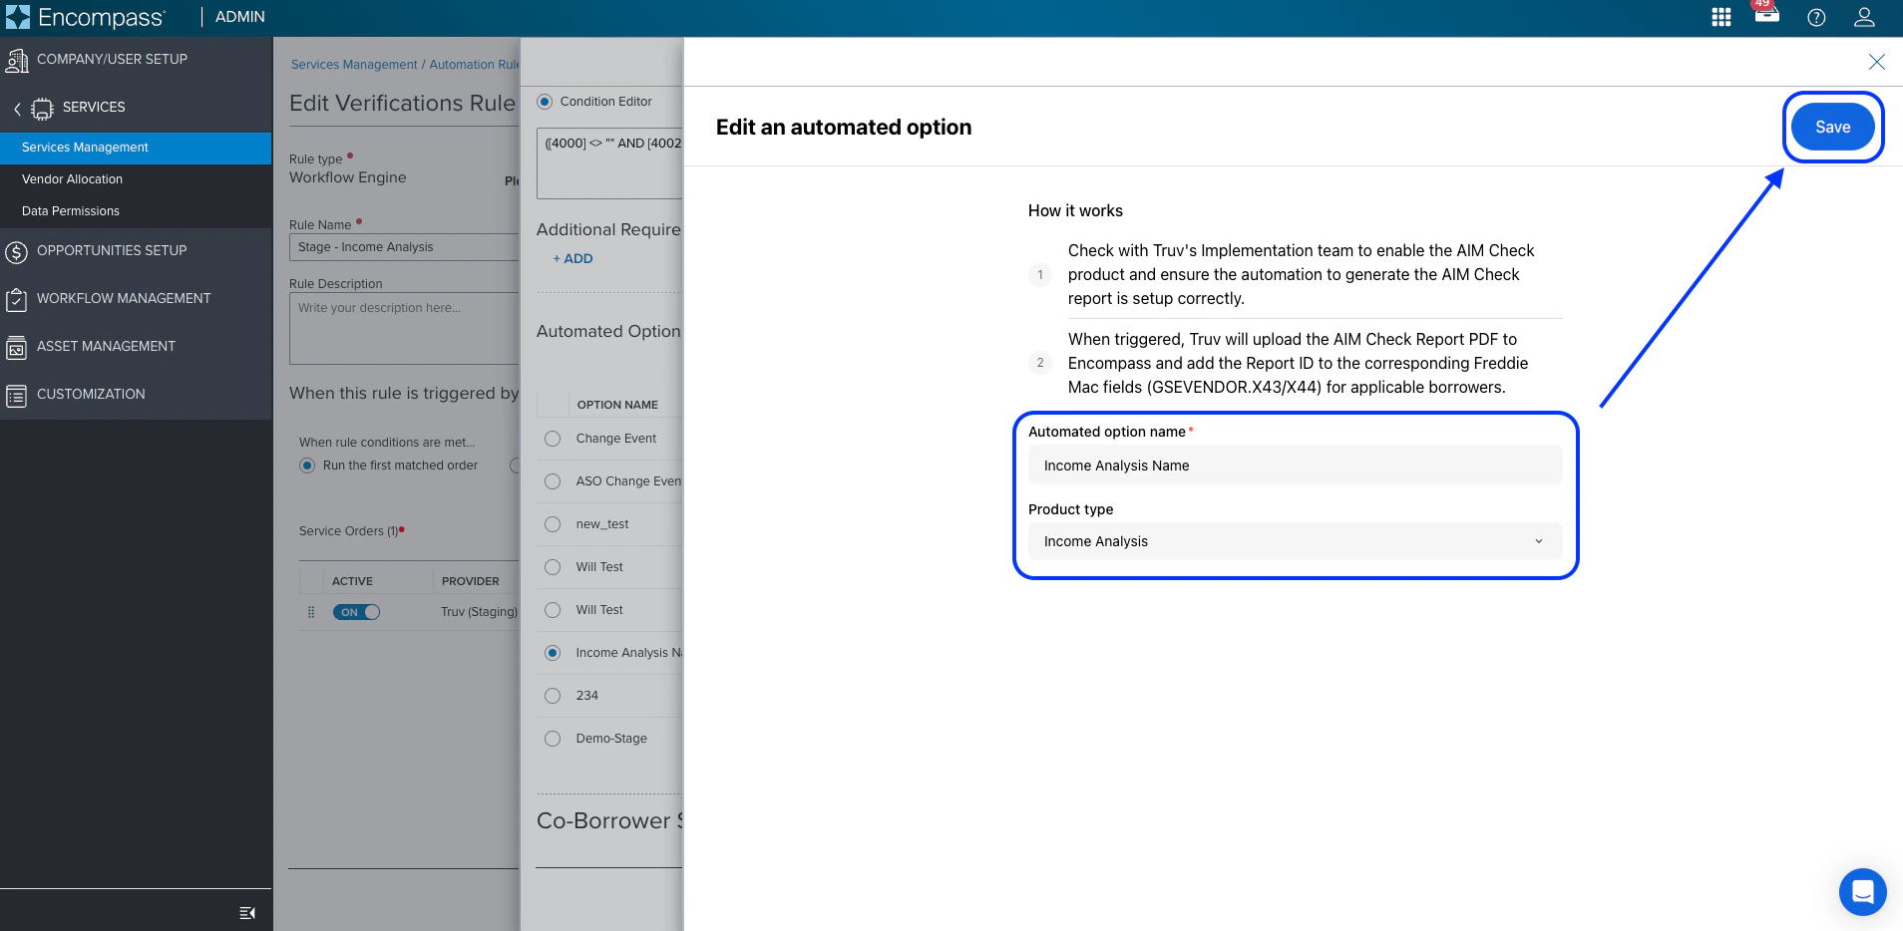This screenshot has height=931, width=1903.
Task: Grab the service order drag handle
Action: [310, 611]
